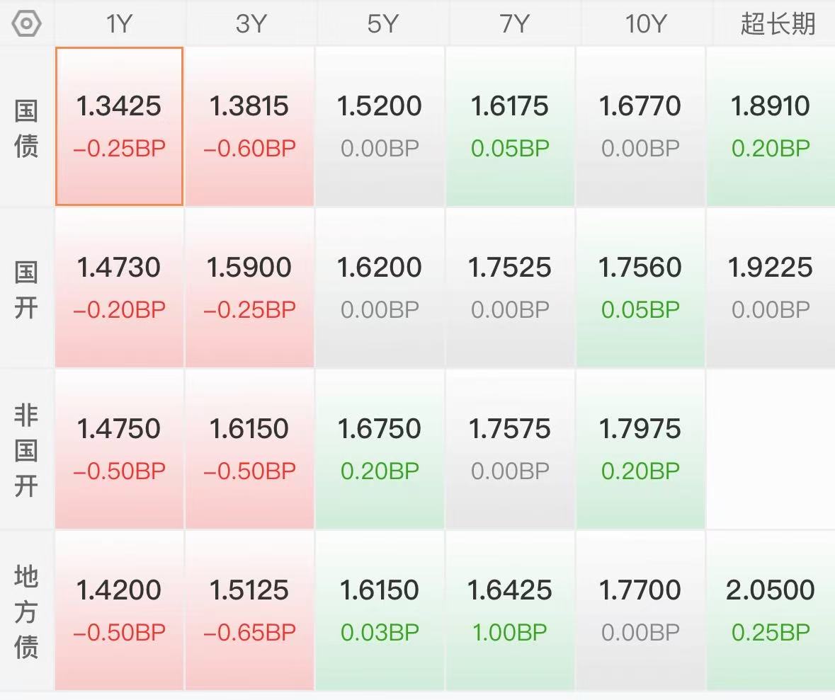Screen dimensions: 835x700
Task: Open the 地方债 7Y cell showing 1.6425
Action: pos(510,610)
